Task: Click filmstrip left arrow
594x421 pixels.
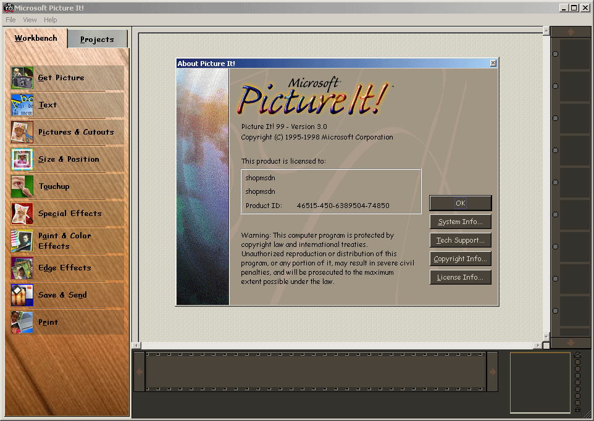Action: tap(140, 372)
